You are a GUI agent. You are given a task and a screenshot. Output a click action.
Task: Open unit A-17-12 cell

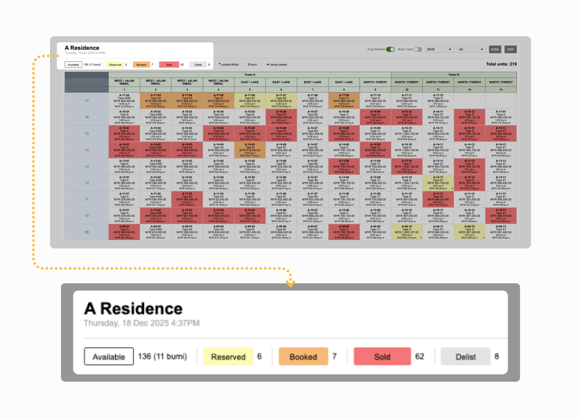438,101
